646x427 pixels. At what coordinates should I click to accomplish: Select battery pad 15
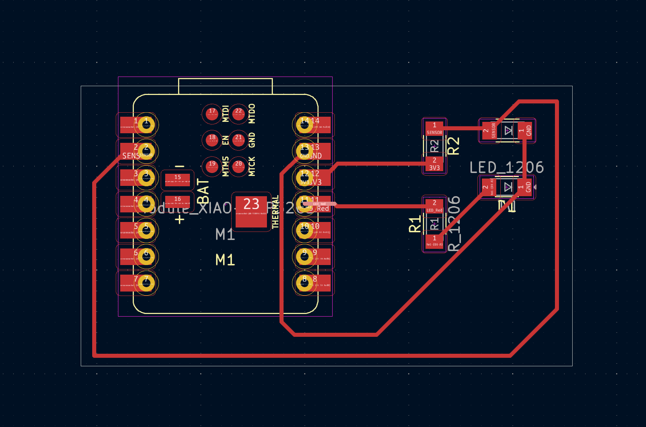click(x=177, y=180)
